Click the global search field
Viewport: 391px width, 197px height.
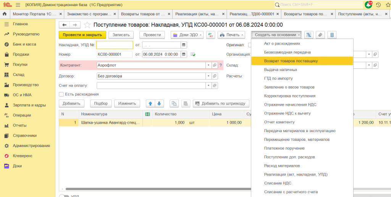pyautogui.click(x=318, y=5)
